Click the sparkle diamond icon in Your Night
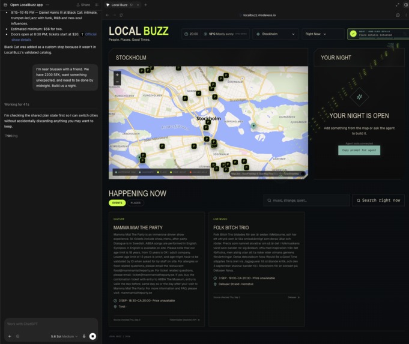The width and height of the screenshot is (409, 344). (359, 97)
